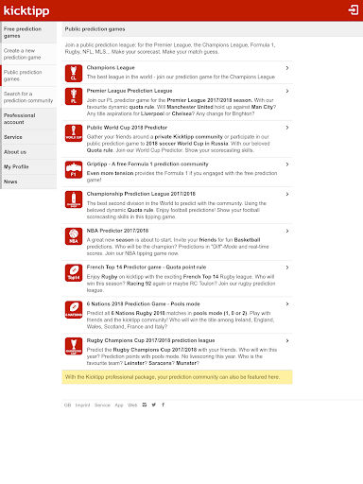This screenshot has width=363, height=484.
Task: Click the NBA basketball icon
Action: (x=74, y=236)
